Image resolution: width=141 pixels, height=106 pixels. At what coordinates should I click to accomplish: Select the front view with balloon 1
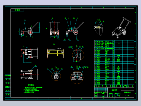tap(53, 28)
